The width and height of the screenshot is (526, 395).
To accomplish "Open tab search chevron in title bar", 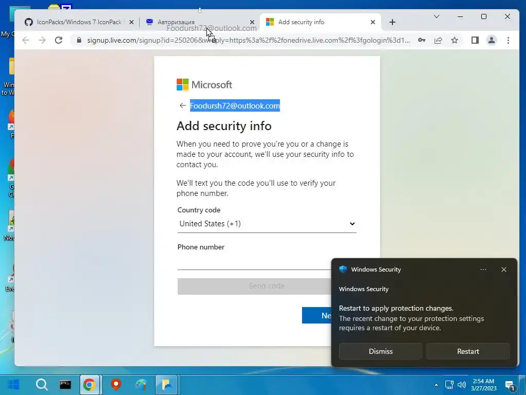I will tap(437, 16).
